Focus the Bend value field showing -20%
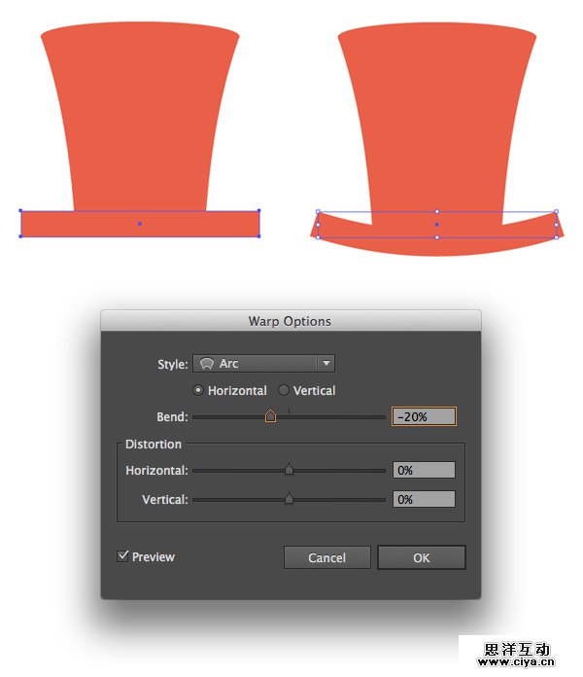Image resolution: width=583 pixels, height=677 pixels. [x=424, y=416]
